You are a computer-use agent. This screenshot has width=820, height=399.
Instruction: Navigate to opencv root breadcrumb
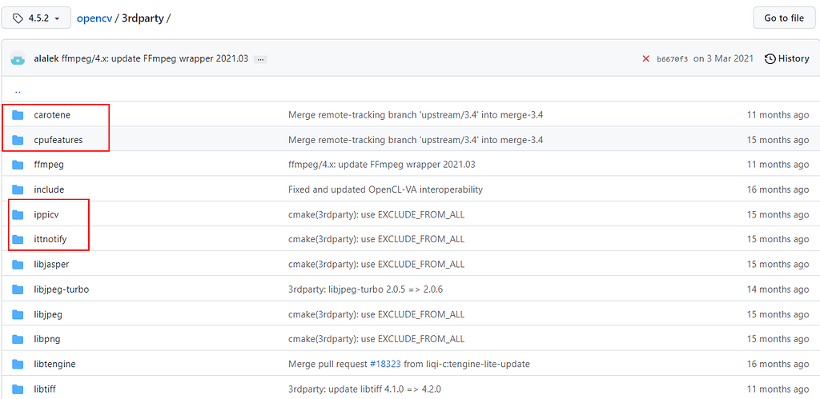tap(94, 18)
